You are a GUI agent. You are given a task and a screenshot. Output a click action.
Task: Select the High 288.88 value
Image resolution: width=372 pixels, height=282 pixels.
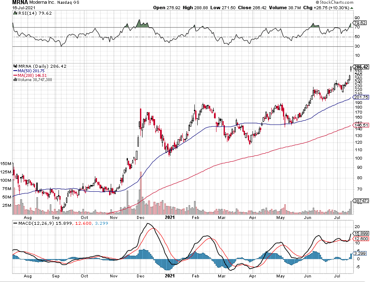[x=195, y=8]
